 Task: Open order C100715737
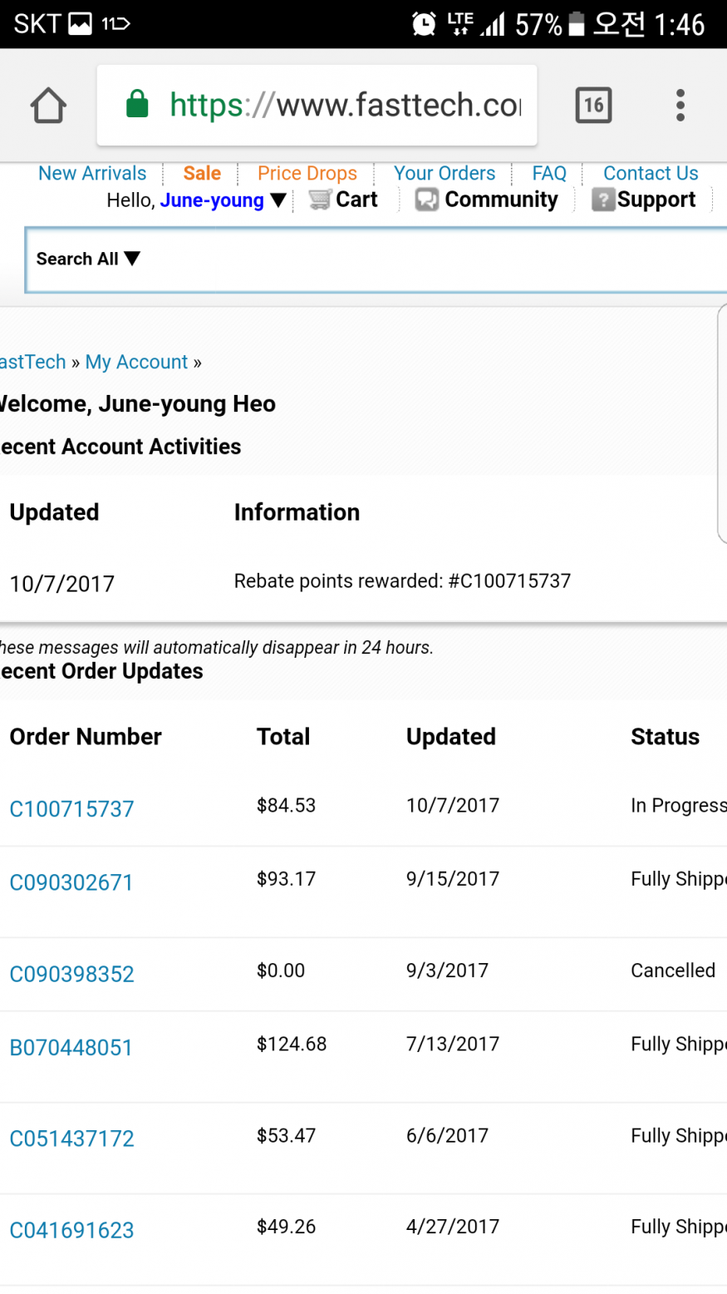click(71, 808)
